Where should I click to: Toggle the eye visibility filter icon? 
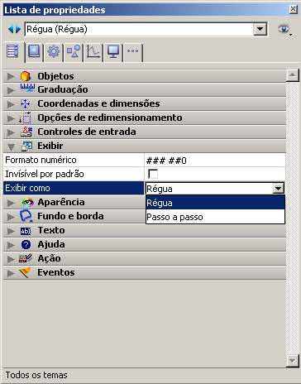point(284,29)
